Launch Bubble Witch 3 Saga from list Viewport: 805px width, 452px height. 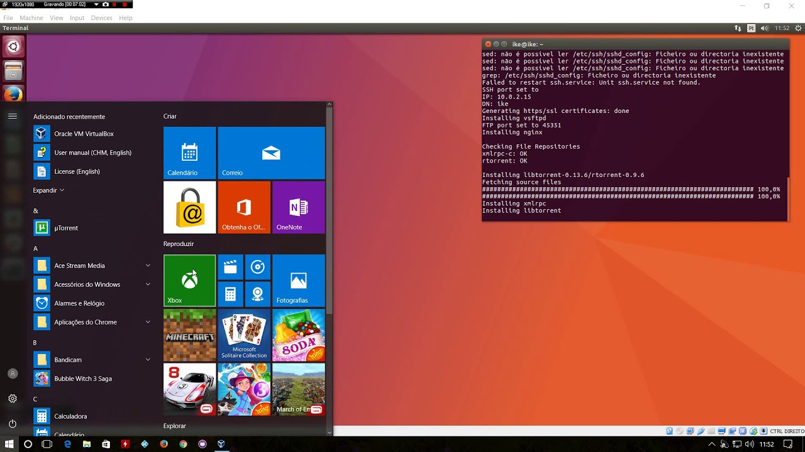point(93,379)
